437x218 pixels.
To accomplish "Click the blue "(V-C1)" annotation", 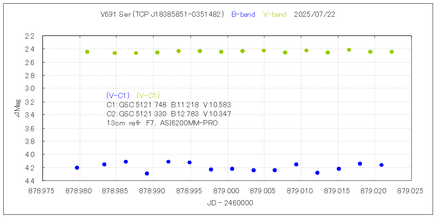I will [118, 96].
